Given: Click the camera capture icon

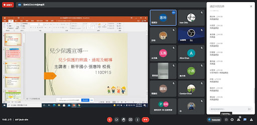Looking at the screenshot, I should click(x=226, y=119).
